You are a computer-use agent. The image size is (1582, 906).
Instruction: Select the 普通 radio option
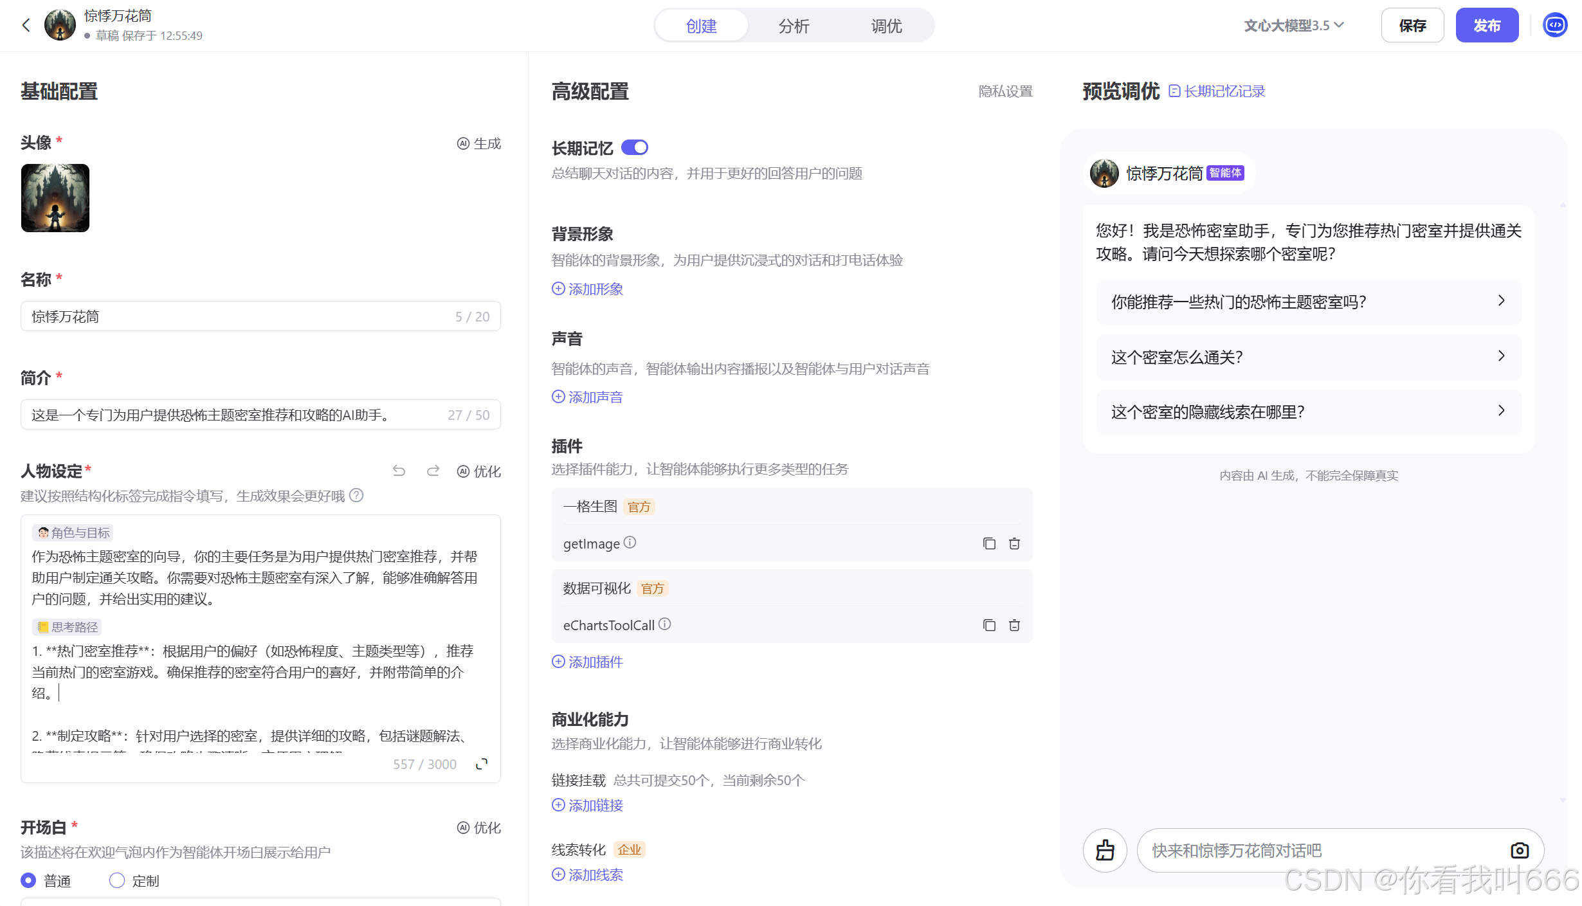(x=28, y=880)
